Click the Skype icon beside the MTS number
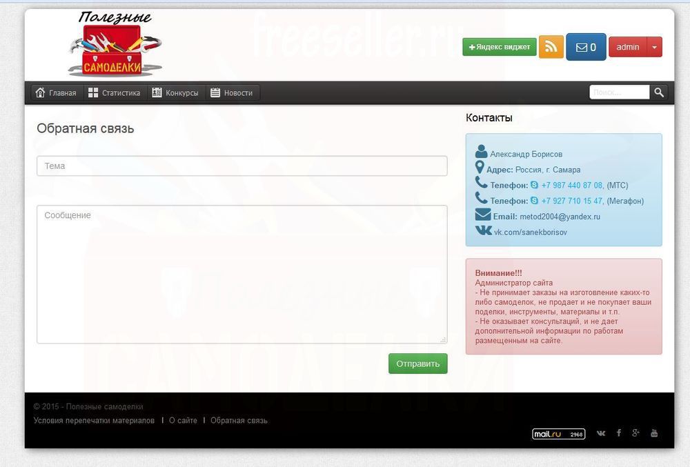This screenshot has height=467, width=690. point(534,185)
